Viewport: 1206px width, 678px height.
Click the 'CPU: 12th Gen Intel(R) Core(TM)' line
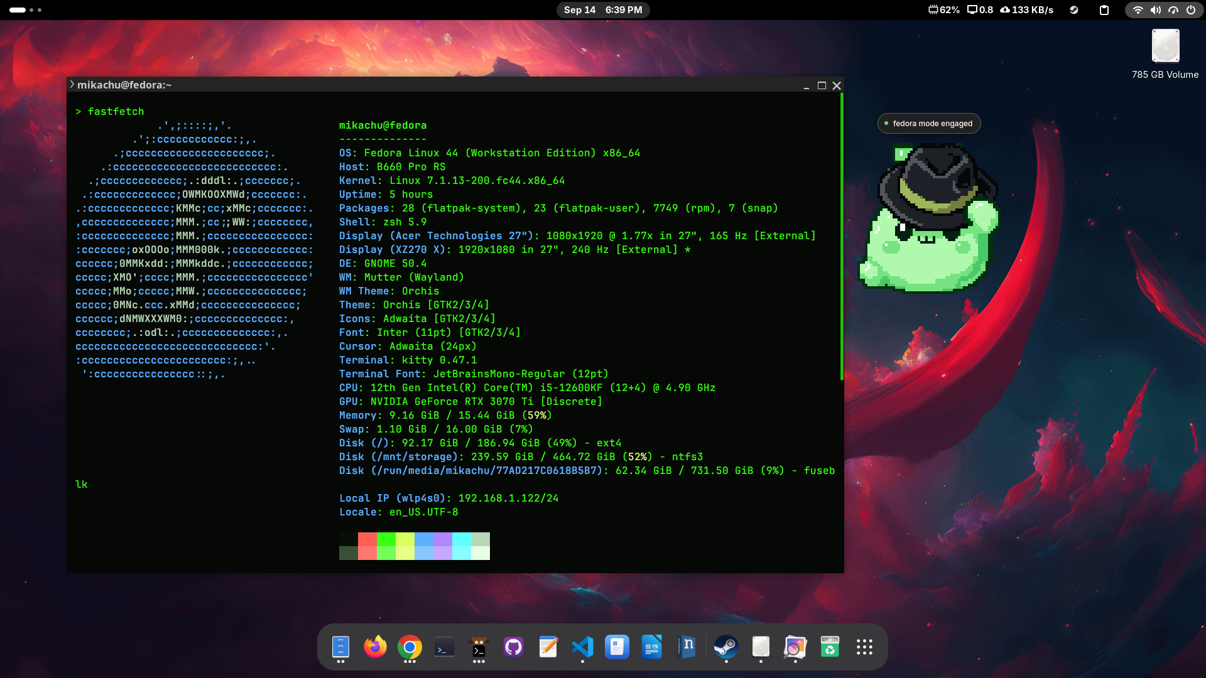528,388
